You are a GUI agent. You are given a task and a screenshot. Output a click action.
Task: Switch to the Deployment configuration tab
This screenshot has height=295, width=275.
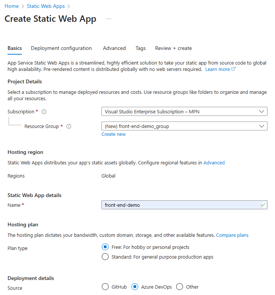61,48
